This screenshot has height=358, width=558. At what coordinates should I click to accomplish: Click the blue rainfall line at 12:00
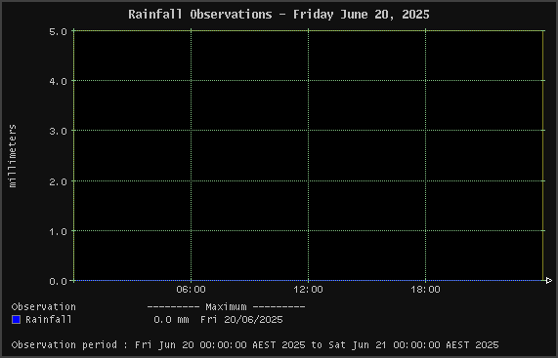pyautogui.click(x=308, y=281)
